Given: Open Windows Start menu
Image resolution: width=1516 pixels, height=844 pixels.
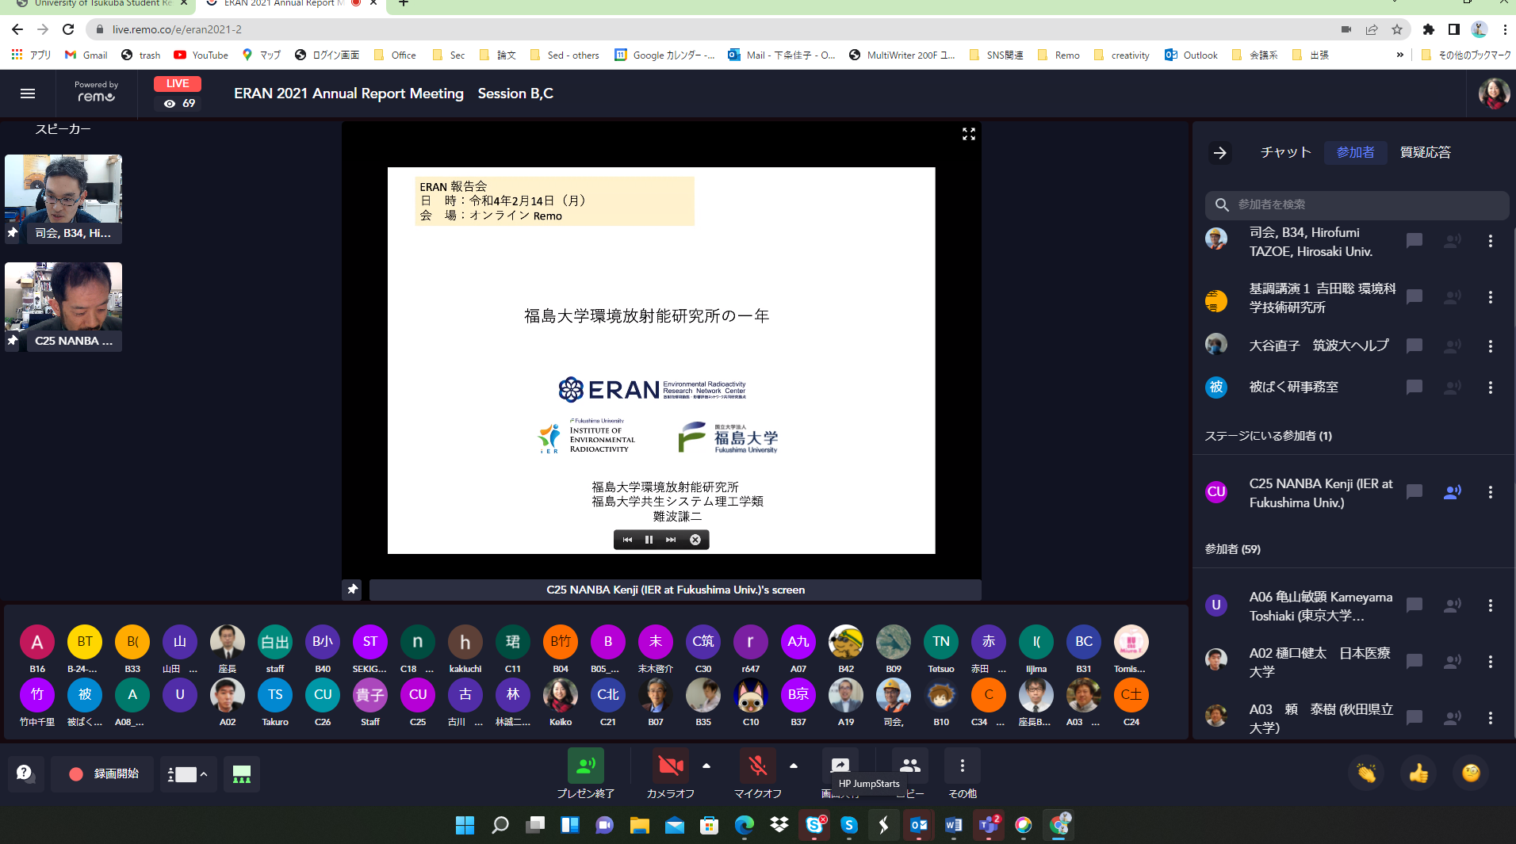Looking at the screenshot, I should (465, 825).
